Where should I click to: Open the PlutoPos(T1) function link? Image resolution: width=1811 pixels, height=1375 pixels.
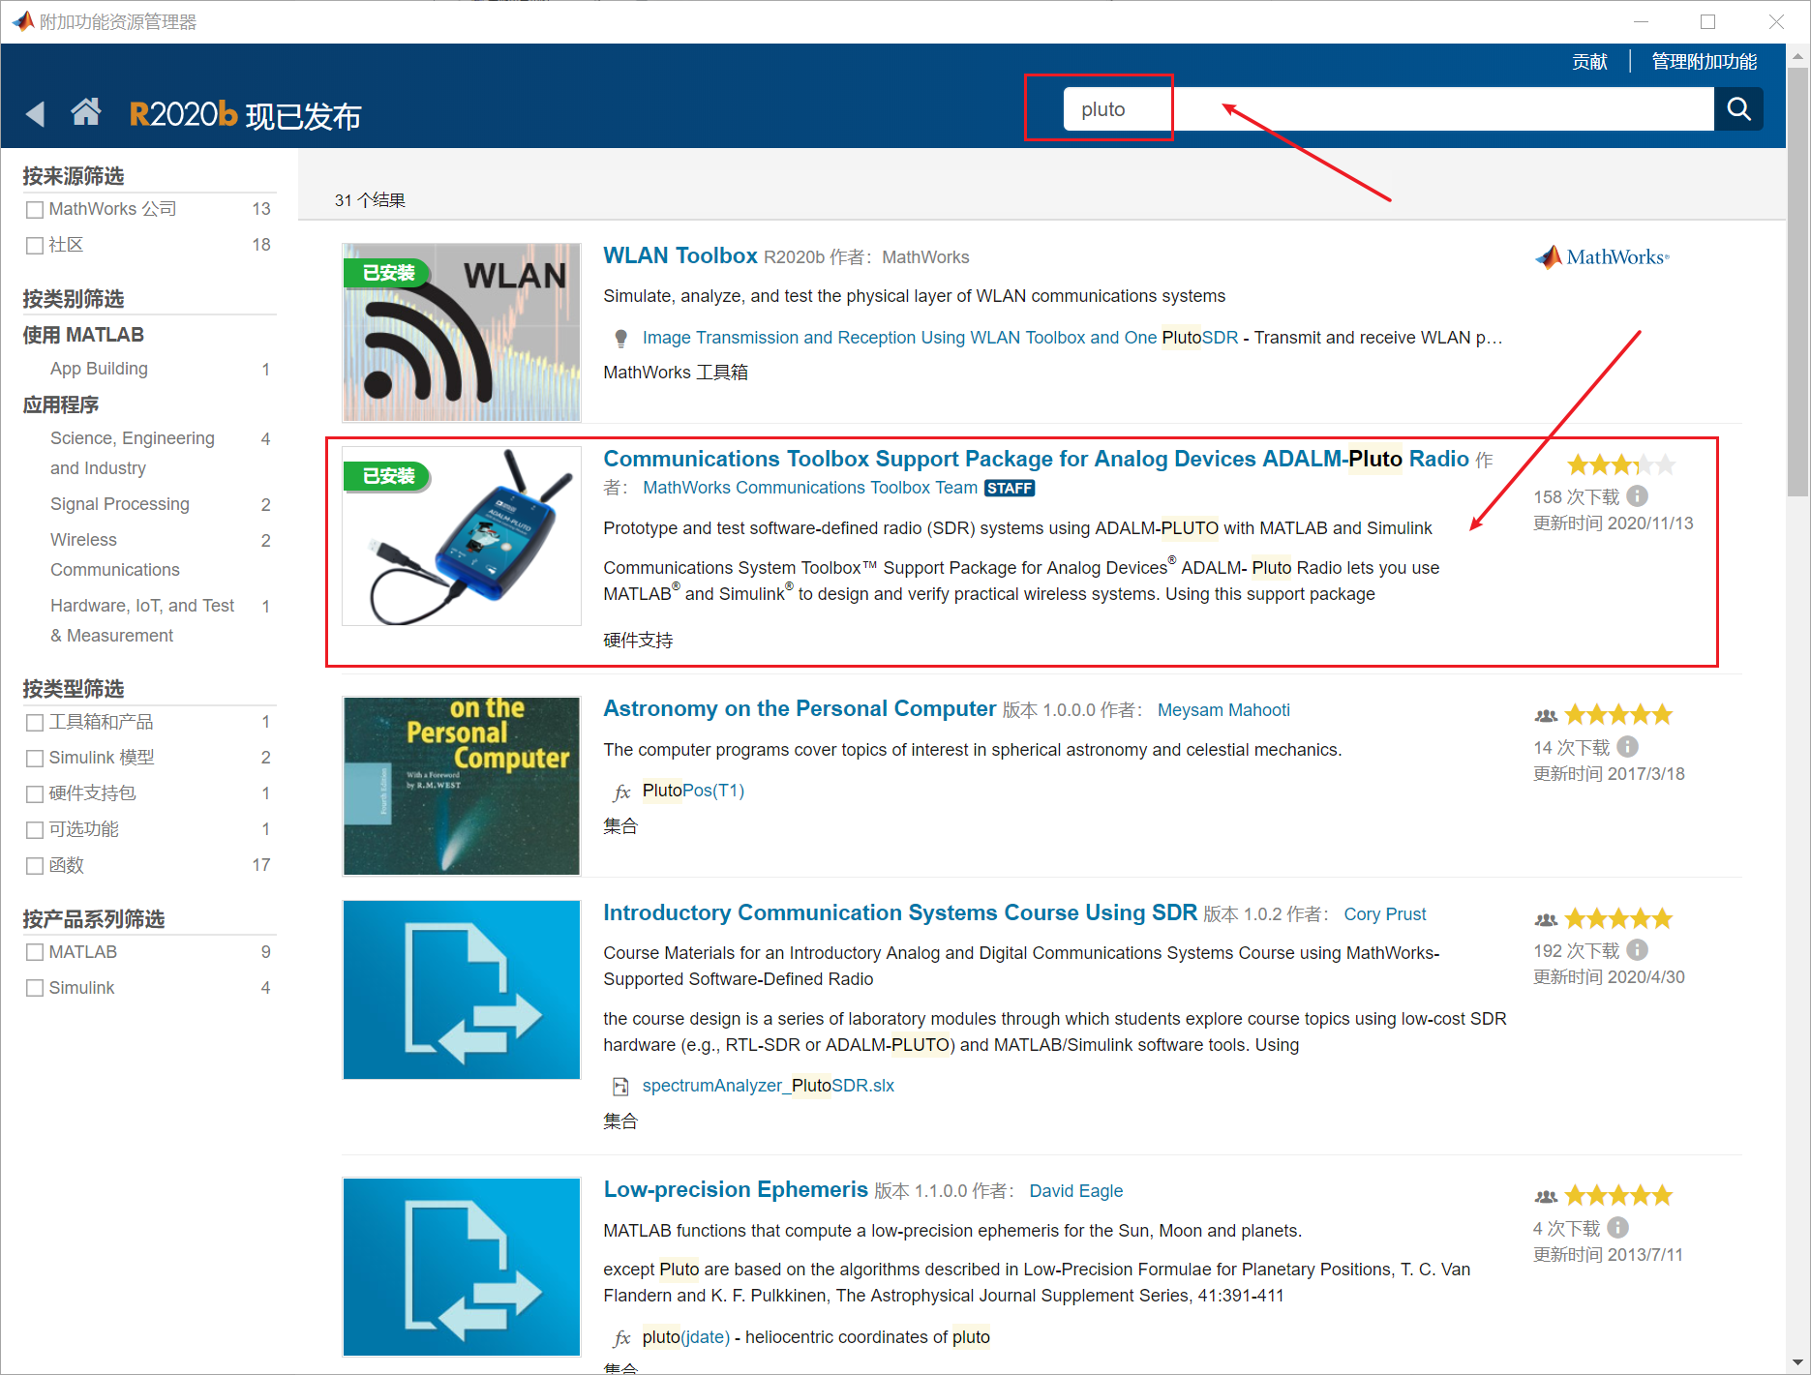pyautogui.click(x=693, y=791)
